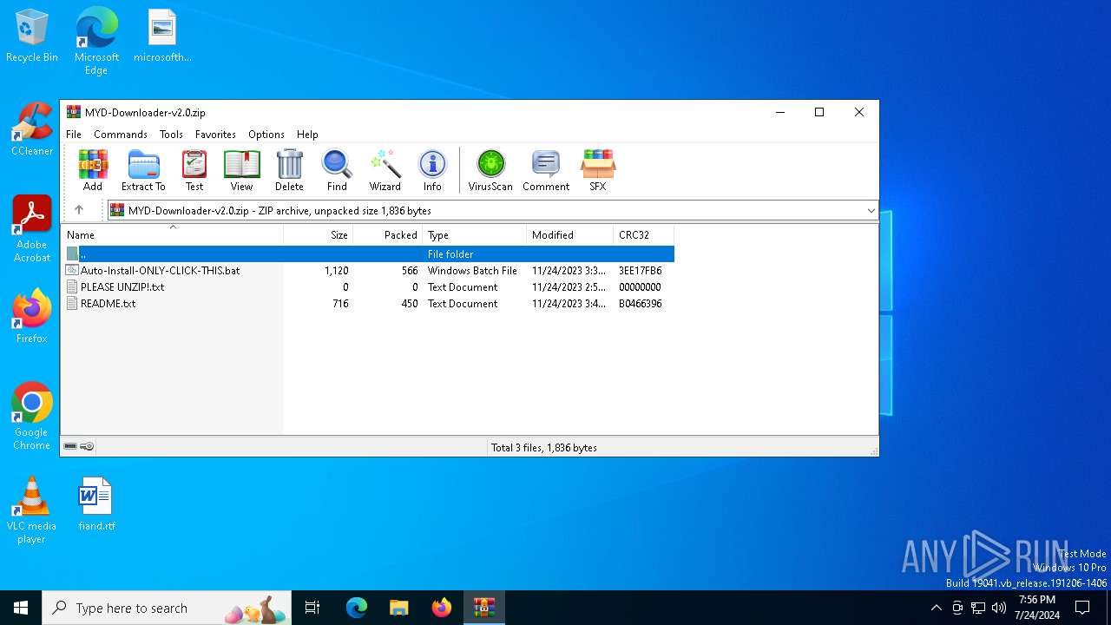Open the Help menu
Image resolution: width=1111 pixels, height=625 pixels.
click(x=307, y=135)
